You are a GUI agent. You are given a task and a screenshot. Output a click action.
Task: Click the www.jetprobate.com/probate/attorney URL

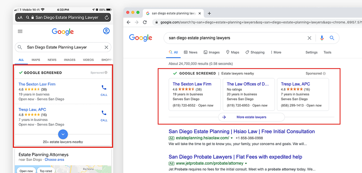tap(209, 163)
